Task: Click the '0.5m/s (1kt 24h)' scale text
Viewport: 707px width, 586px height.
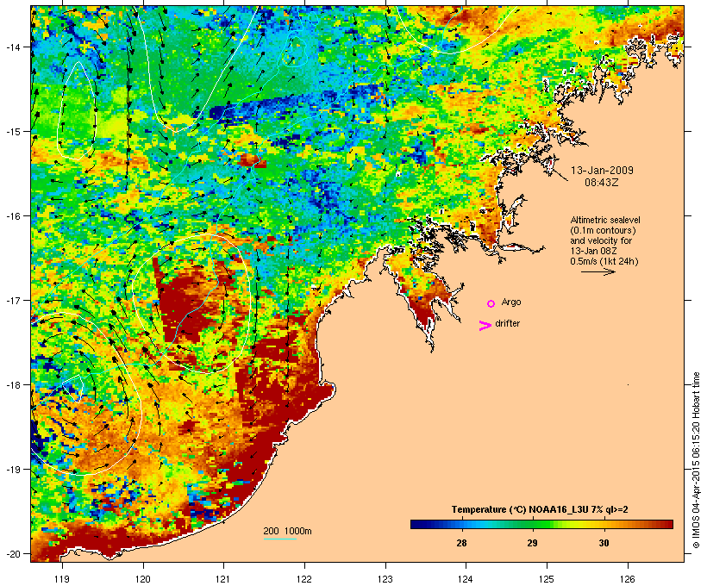Action: (604, 261)
